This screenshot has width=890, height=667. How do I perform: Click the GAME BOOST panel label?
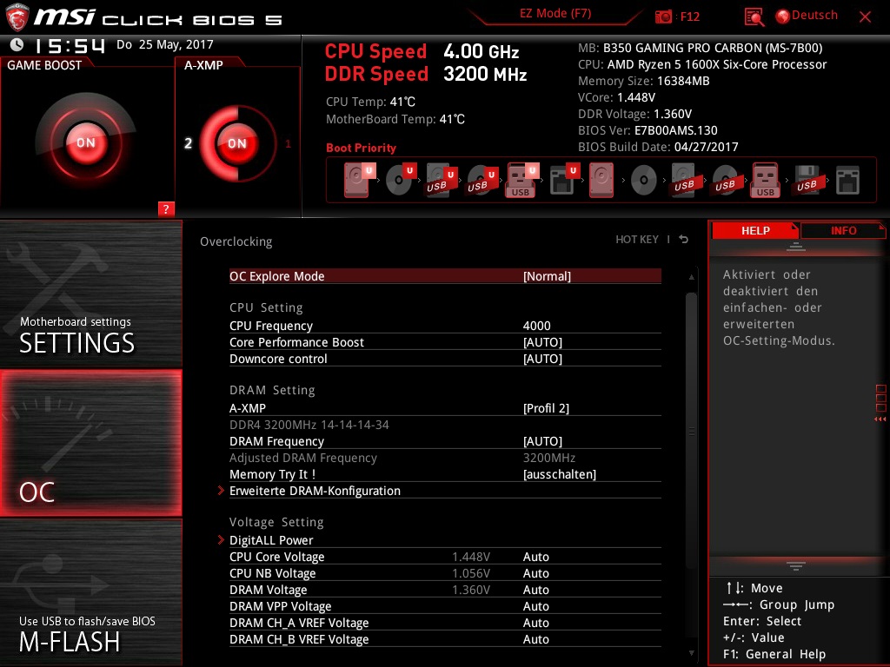44,65
